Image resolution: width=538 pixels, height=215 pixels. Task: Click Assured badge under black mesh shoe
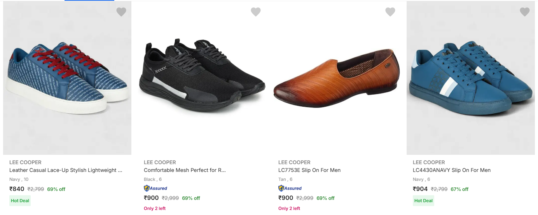[x=155, y=188]
